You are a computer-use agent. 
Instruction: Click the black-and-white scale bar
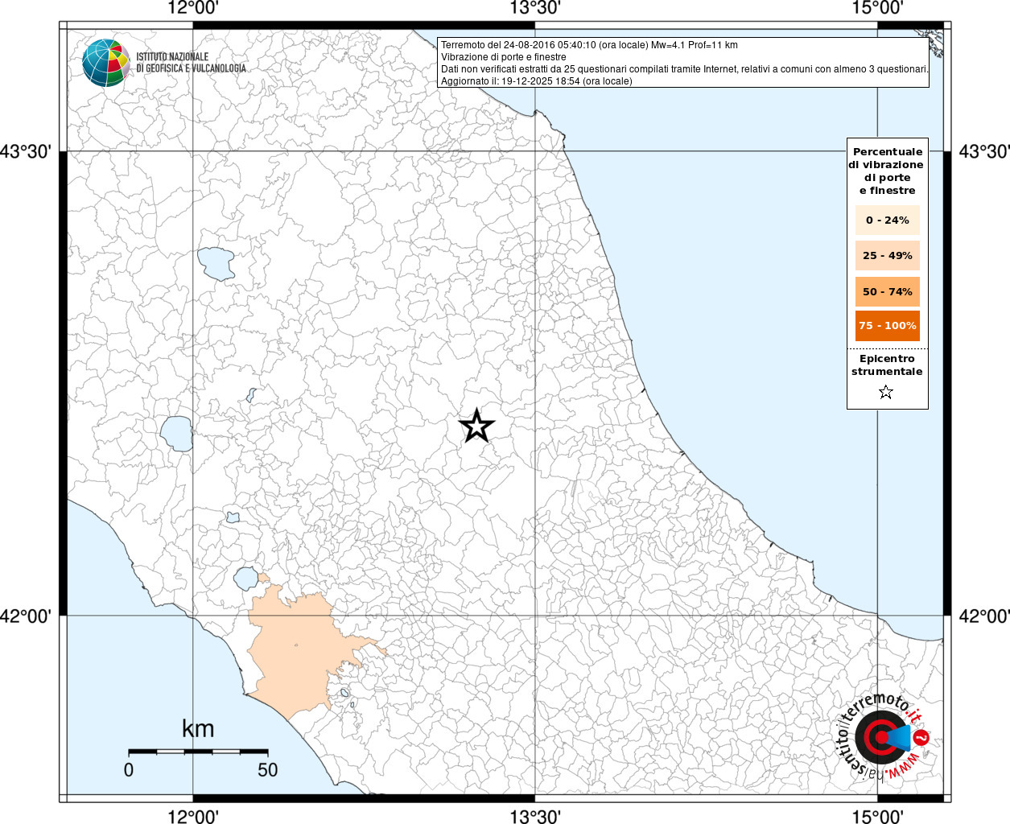pyautogui.click(x=198, y=752)
